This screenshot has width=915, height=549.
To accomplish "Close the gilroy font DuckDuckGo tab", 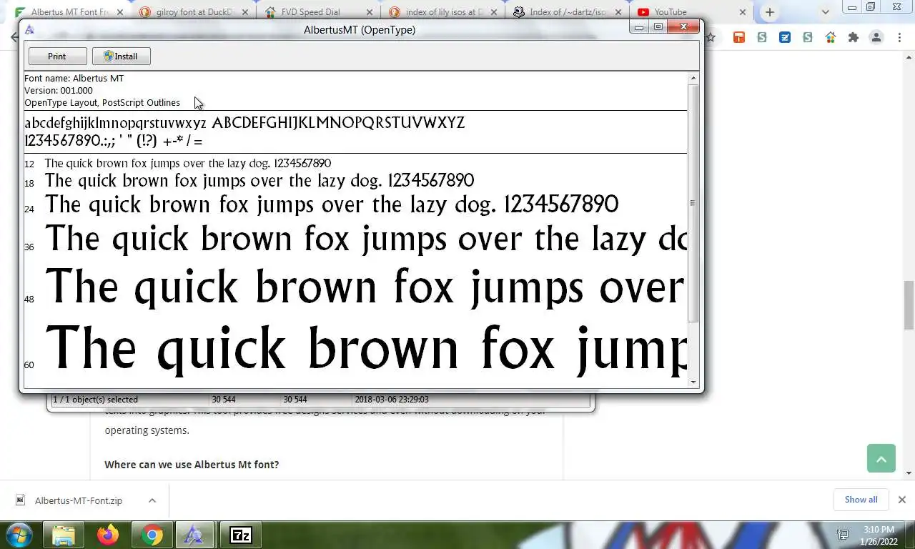I will click(244, 12).
